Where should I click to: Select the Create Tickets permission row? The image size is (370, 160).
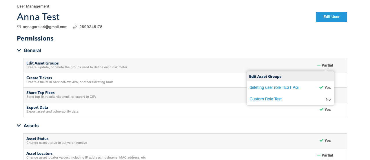click(x=135, y=80)
